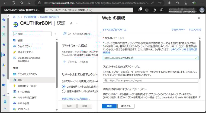Click the notifications bell icon
This screenshot has width=206, height=113.
(x=140, y=10)
